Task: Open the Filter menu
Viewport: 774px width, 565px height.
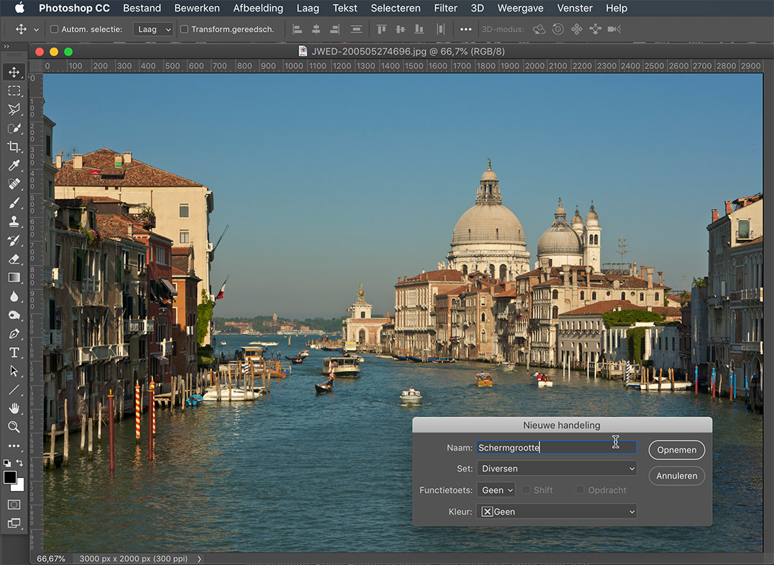Action: click(x=445, y=8)
